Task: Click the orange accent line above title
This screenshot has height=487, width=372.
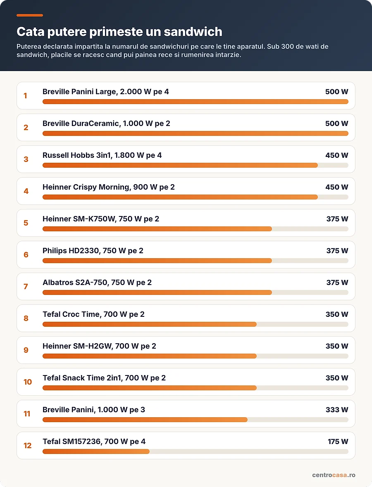Action: (x=30, y=15)
